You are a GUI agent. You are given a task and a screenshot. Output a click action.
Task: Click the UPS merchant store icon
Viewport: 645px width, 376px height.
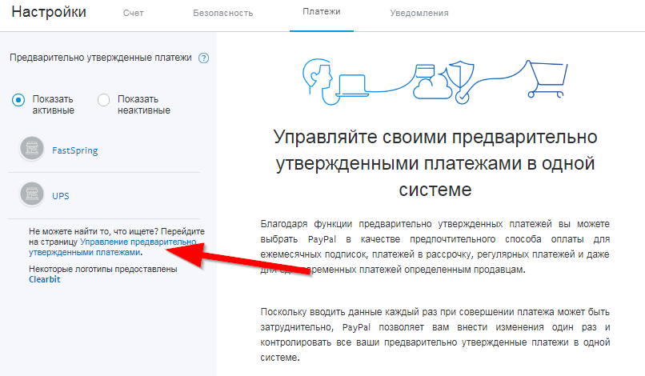pyautogui.click(x=32, y=194)
